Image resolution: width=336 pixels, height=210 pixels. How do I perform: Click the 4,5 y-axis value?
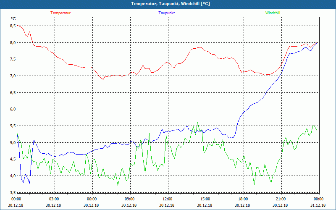13,159
